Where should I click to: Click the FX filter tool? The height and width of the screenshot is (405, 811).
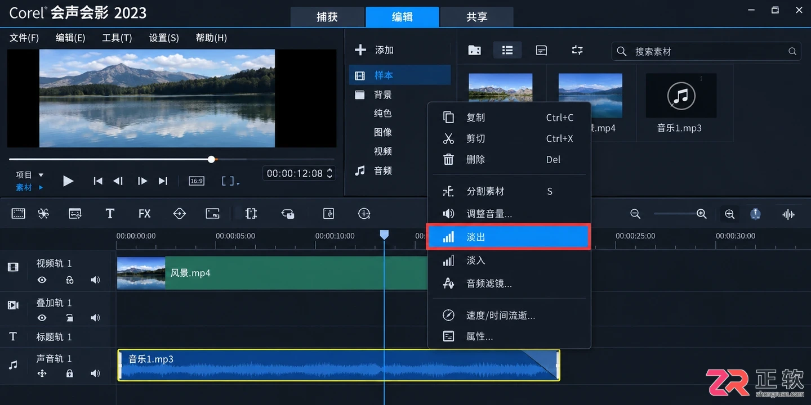pyautogui.click(x=145, y=213)
